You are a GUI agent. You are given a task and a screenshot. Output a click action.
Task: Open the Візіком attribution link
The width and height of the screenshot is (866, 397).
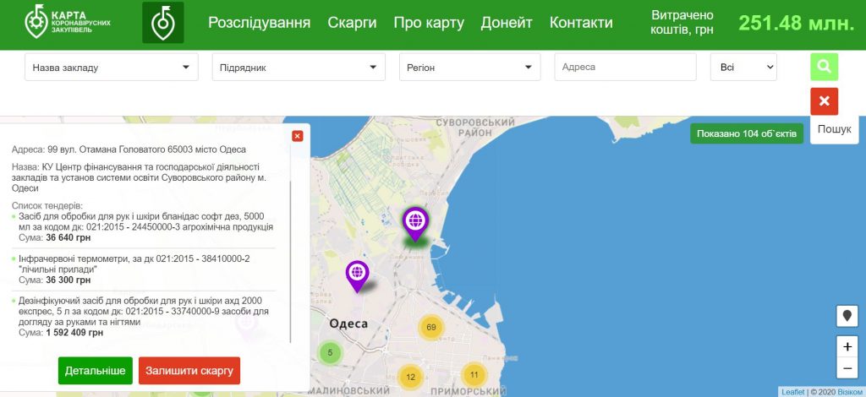pyautogui.click(x=850, y=392)
